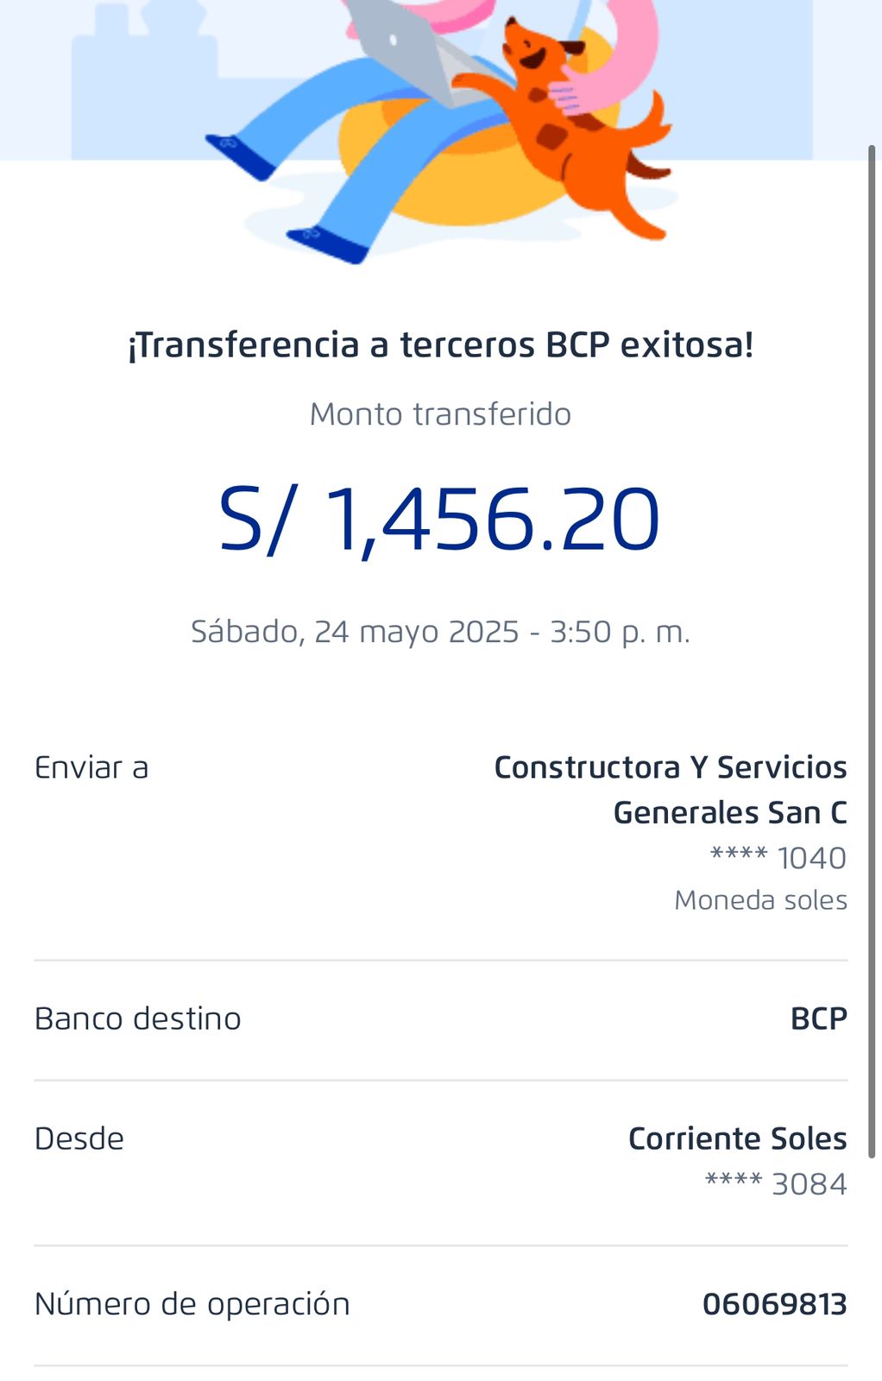
Task: Click the Moneda soles currency text
Action: [760, 900]
